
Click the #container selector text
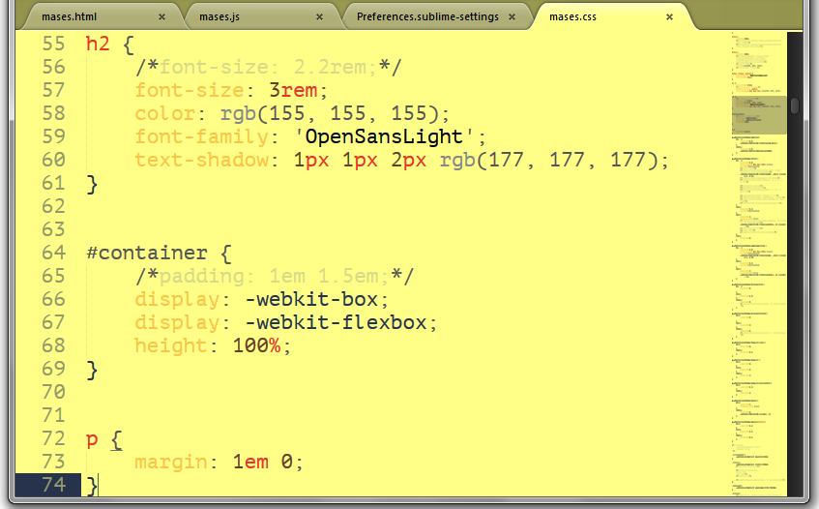147,253
